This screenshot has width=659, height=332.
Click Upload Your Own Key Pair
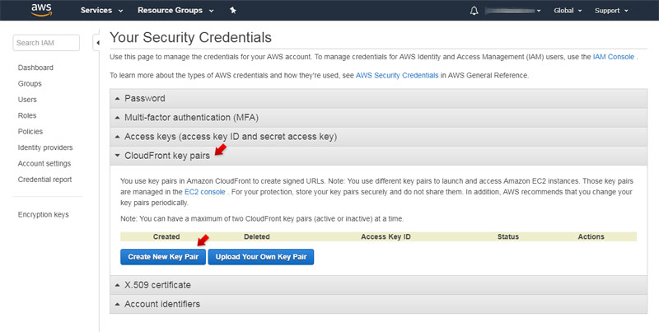261,257
